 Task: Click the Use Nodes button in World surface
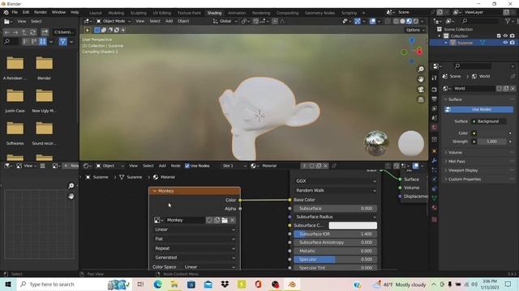479,110
